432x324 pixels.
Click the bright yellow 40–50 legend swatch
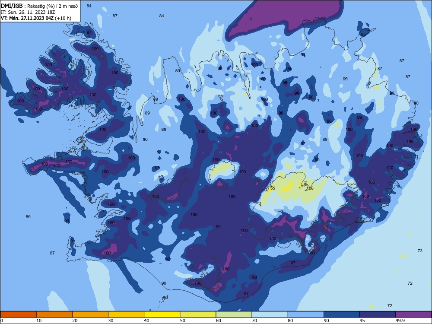click(x=162, y=314)
